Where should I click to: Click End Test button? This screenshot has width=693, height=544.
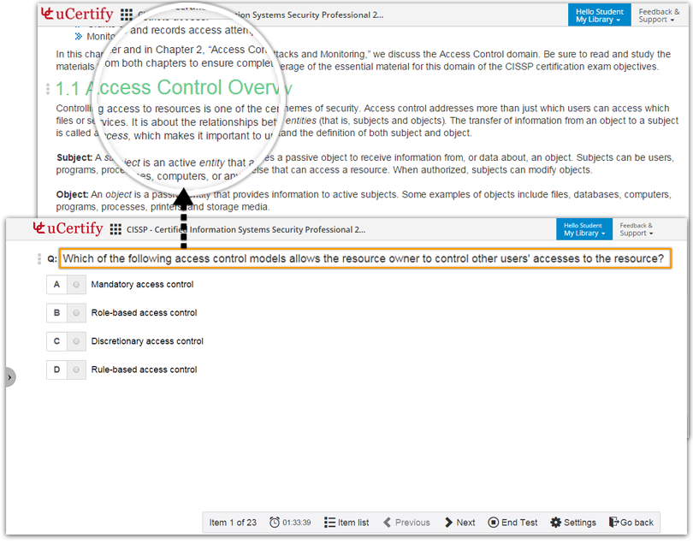pyautogui.click(x=512, y=523)
